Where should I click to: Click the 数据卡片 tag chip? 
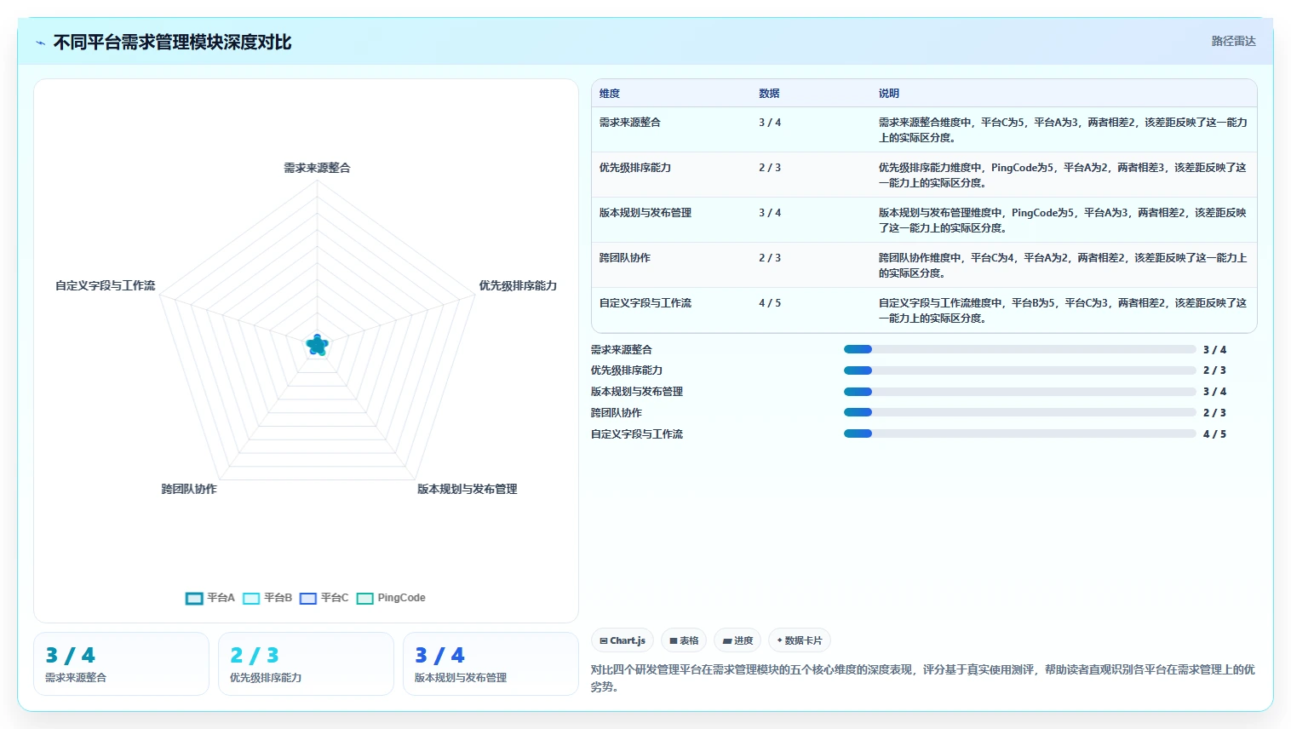800,640
